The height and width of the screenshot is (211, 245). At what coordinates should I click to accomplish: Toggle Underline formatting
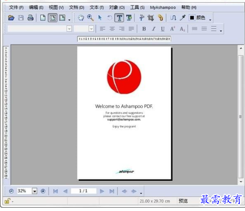(x=163, y=29)
